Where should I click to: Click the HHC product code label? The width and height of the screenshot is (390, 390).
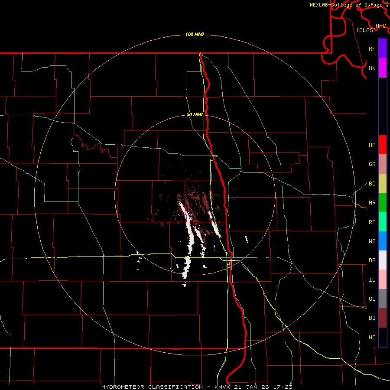point(381,26)
